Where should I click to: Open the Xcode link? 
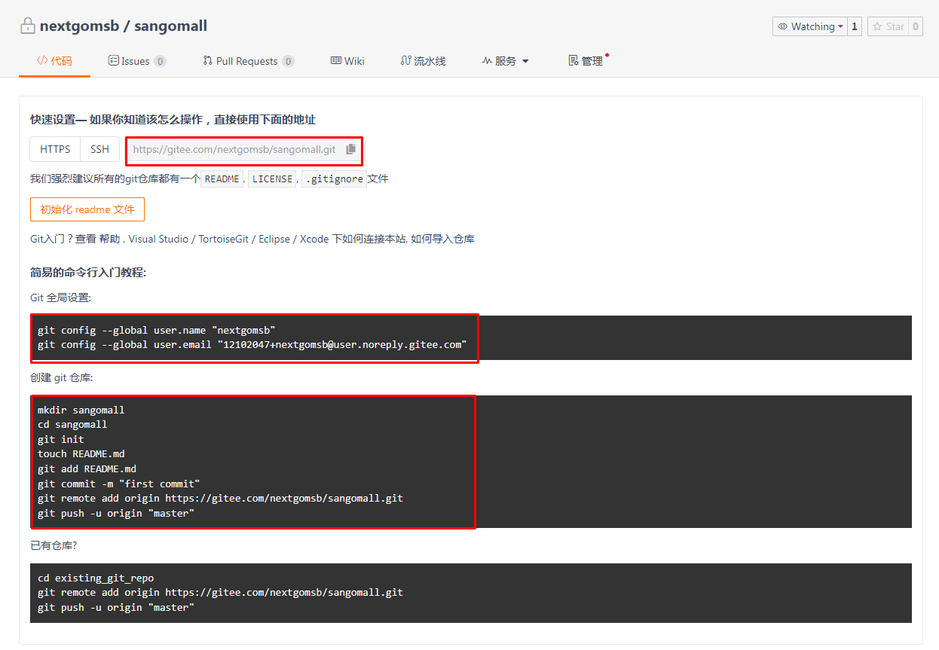(314, 239)
